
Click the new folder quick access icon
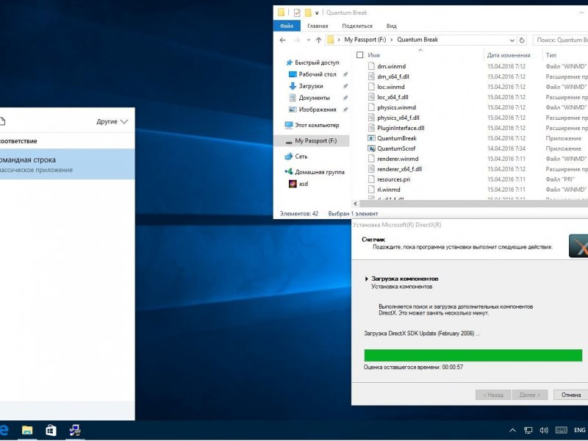tap(308, 12)
